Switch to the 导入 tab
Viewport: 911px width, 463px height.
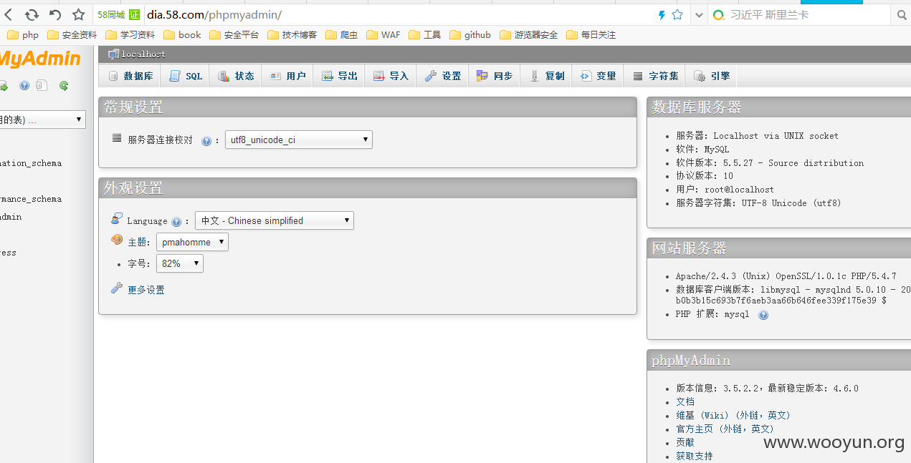point(391,76)
